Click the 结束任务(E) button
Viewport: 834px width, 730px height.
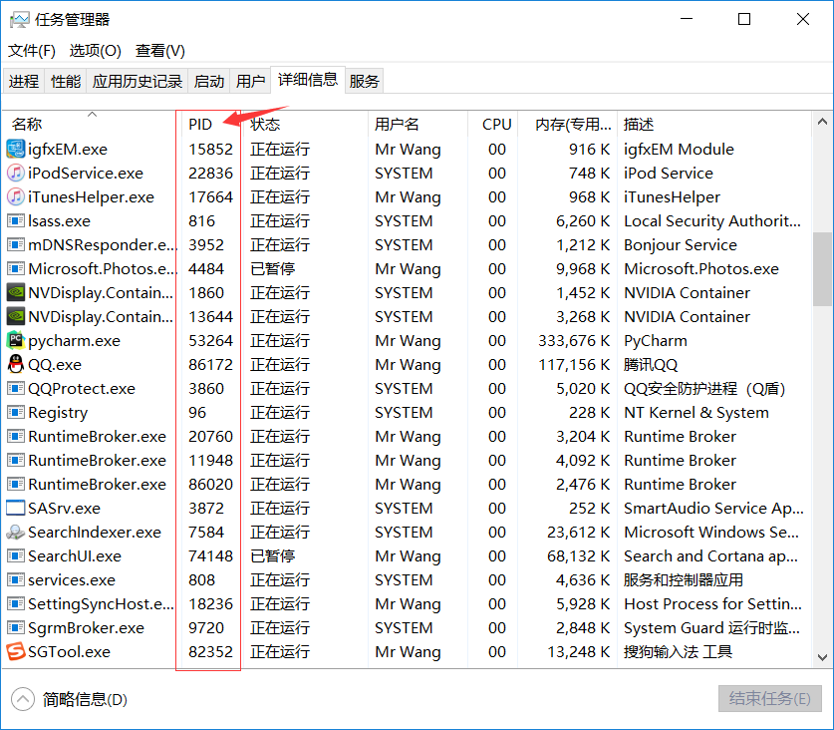click(x=769, y=698)
